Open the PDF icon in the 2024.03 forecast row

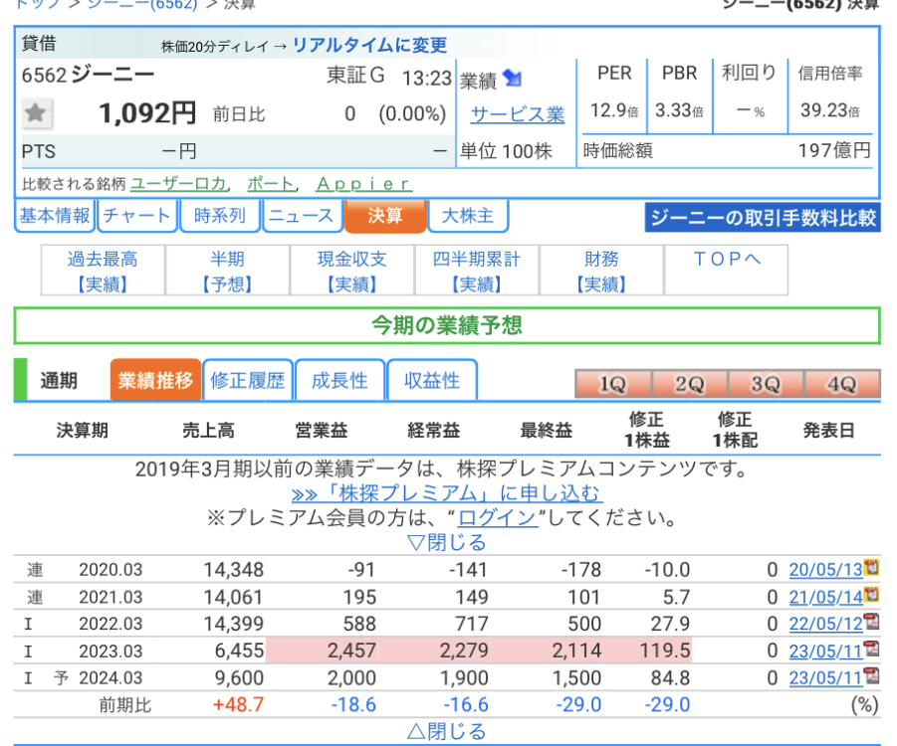tap(871, 675)
